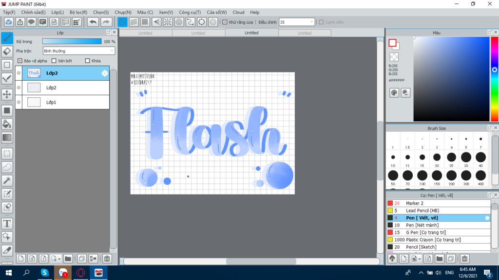This screenshot has width=499, height=280.
Task: Select the transparent color checkered swatch
Action: (x=394, y=57)
